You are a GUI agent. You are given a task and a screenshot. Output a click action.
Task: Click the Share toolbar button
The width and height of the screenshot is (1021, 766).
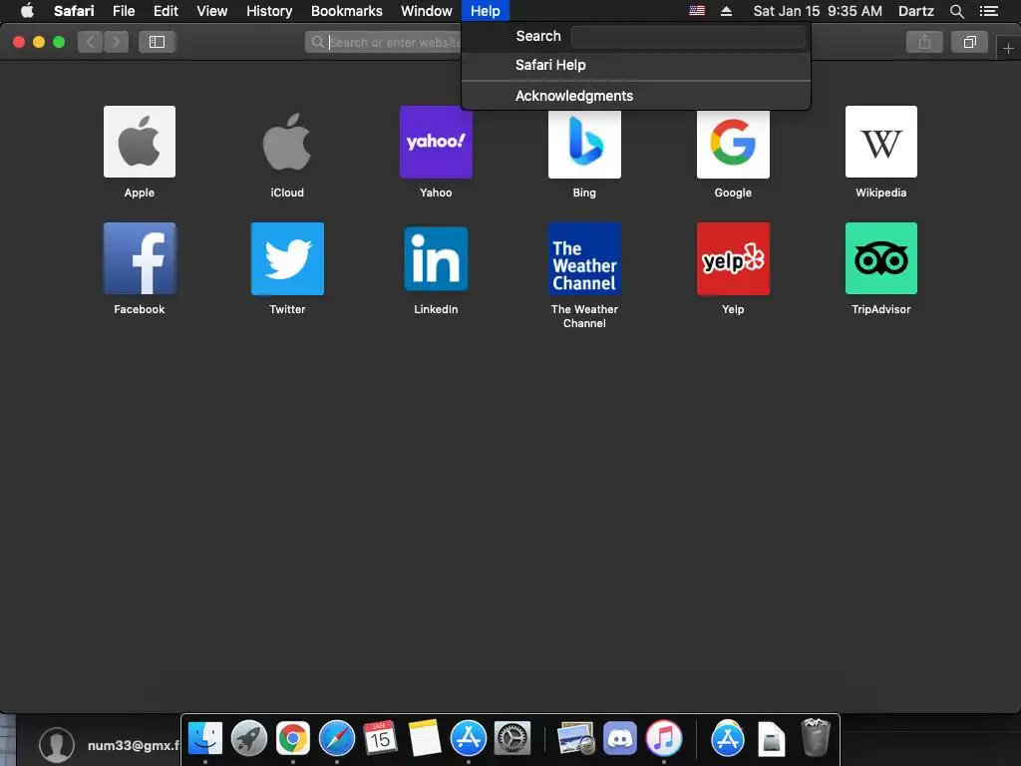924,42
